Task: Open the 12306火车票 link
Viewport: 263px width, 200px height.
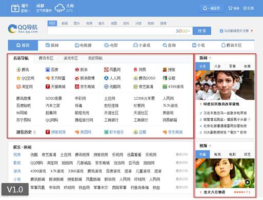Action: 144,98
